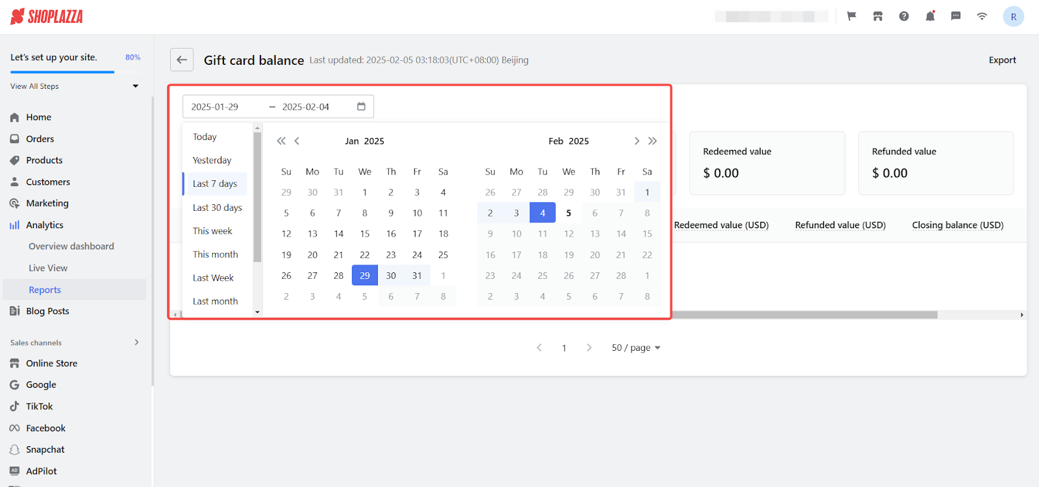Open Reports in the sidebar

(45, 290)
